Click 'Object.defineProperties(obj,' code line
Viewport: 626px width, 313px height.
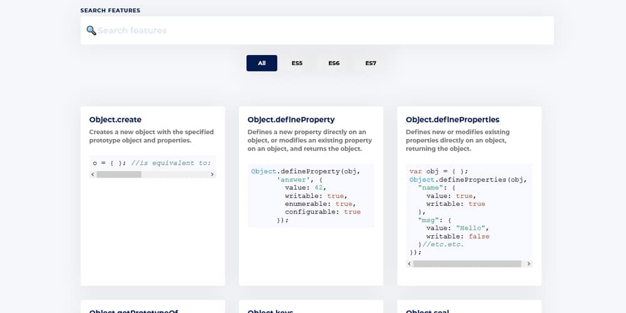pos(468,180)
